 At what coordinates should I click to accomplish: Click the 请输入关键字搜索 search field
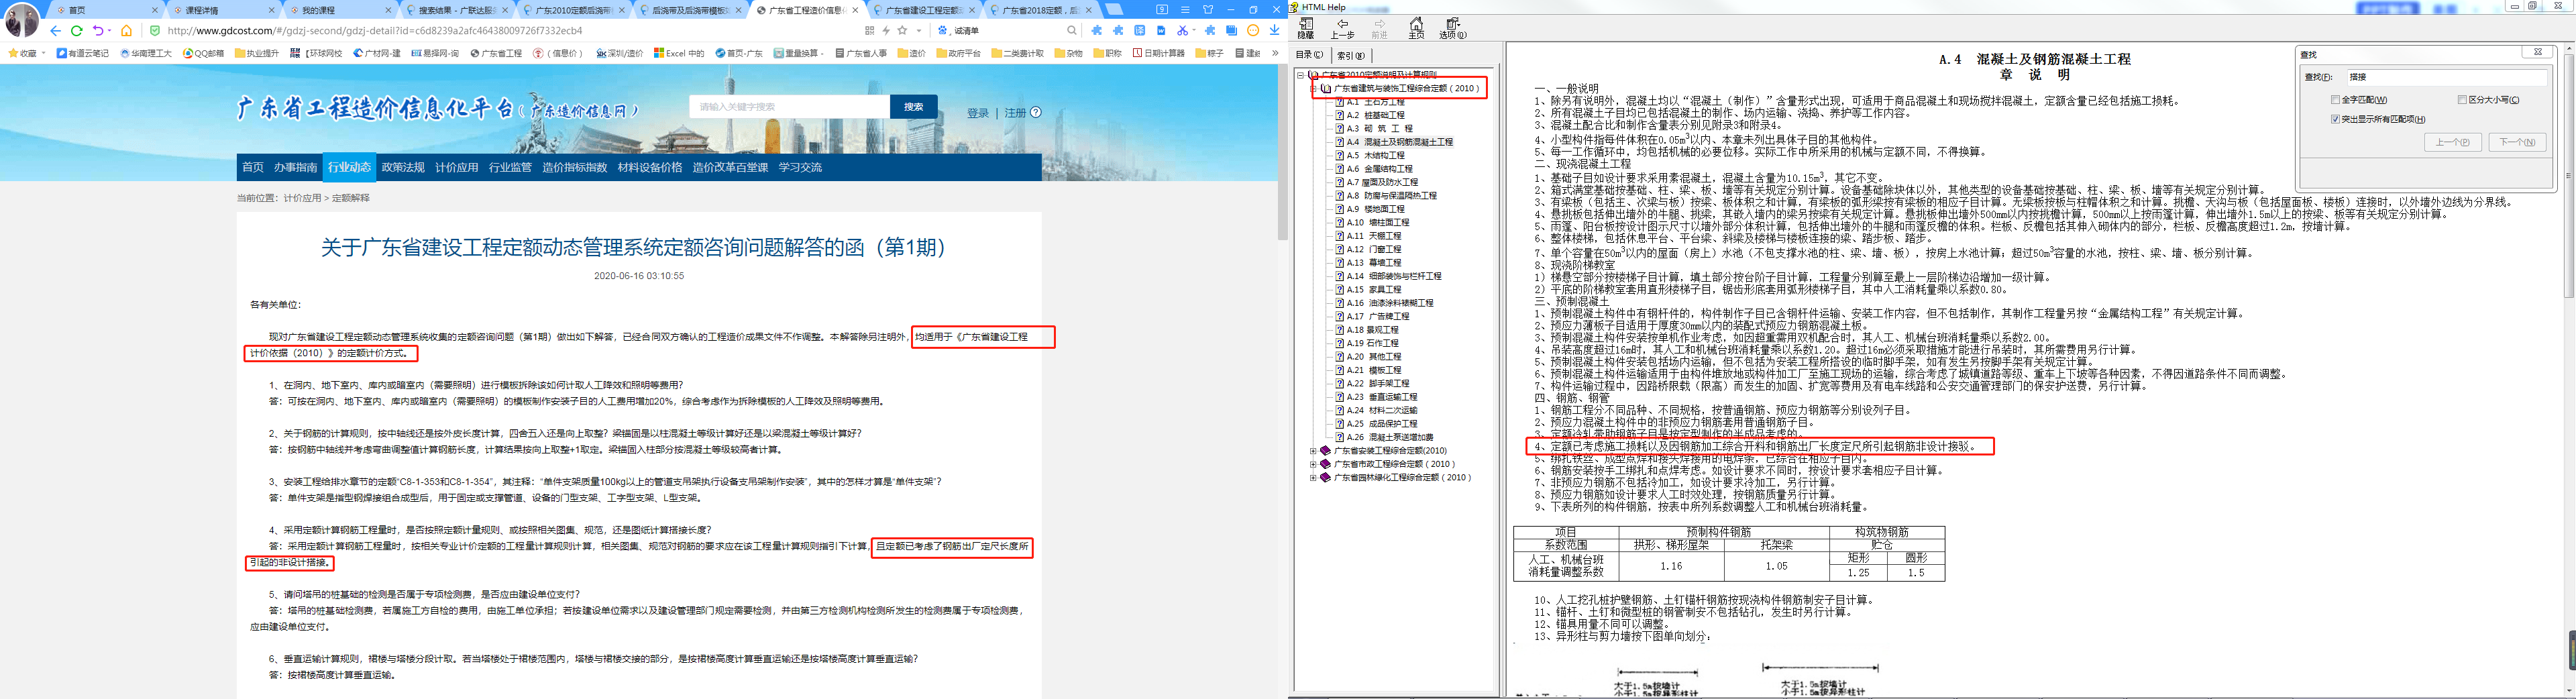(x=789, y=107)
